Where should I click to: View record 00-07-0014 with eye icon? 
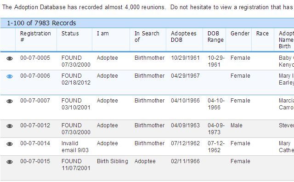click(x=10, y=144)
